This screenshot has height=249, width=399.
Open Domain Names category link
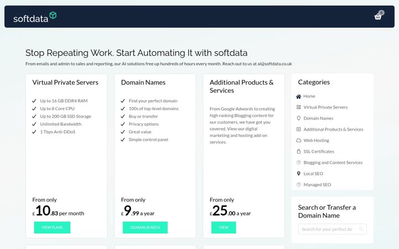(x=318, y=118)
